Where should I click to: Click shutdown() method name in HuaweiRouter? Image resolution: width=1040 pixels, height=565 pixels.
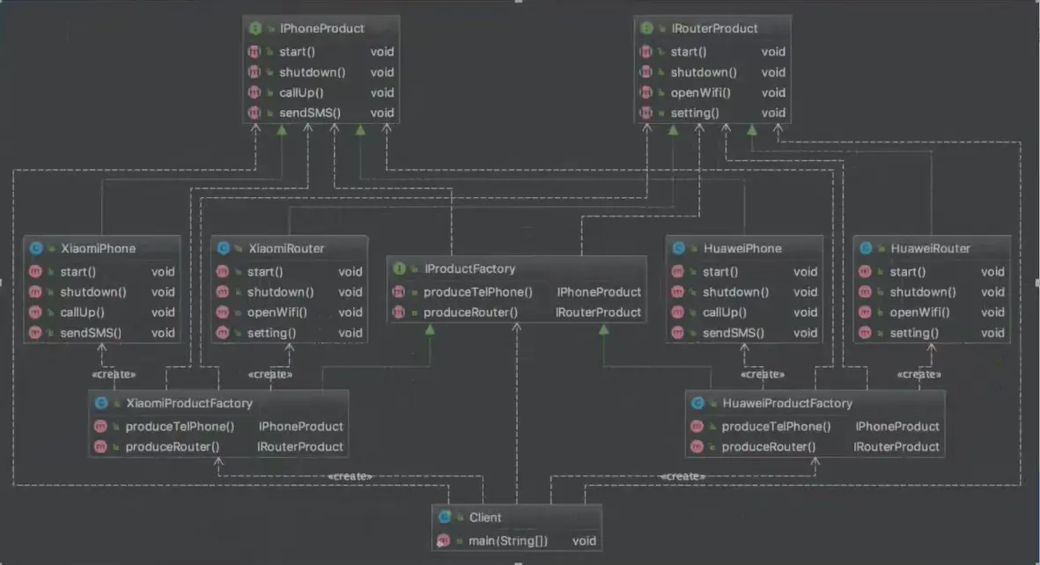coord(923,292)
